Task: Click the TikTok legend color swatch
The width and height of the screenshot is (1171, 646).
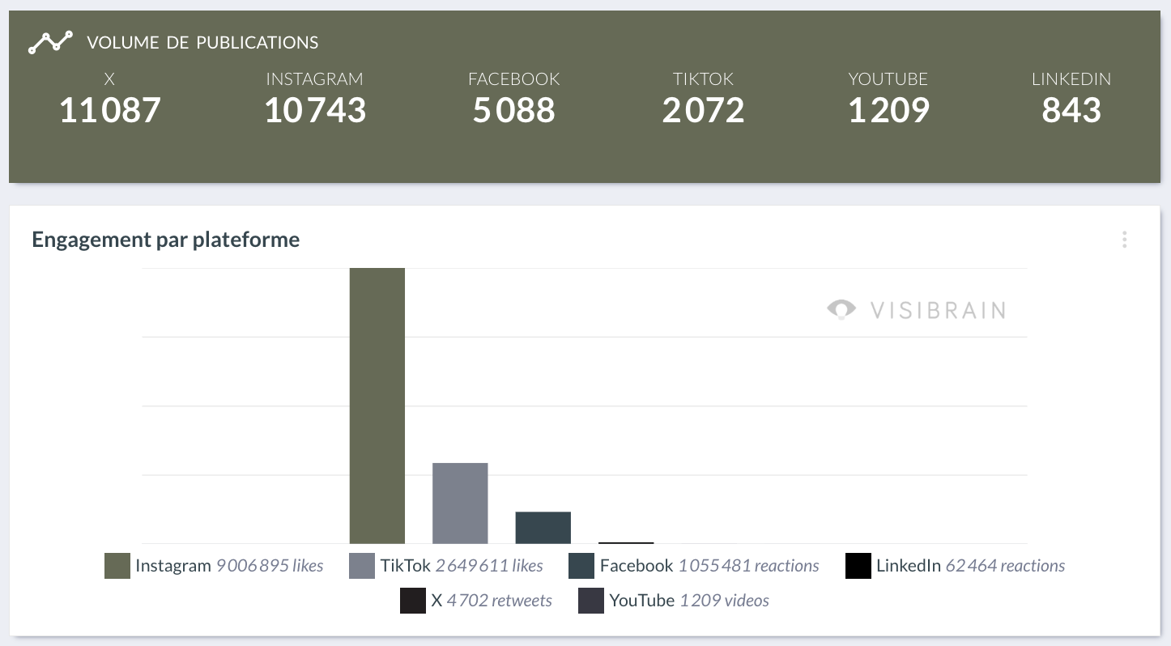Action: [362, 566]
